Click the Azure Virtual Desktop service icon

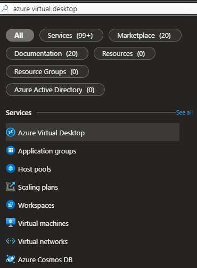click(x=11, y=132)
